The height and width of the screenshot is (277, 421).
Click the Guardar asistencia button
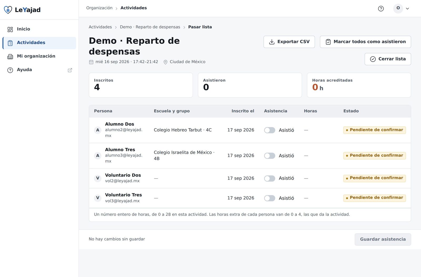[x=383, y=239]
